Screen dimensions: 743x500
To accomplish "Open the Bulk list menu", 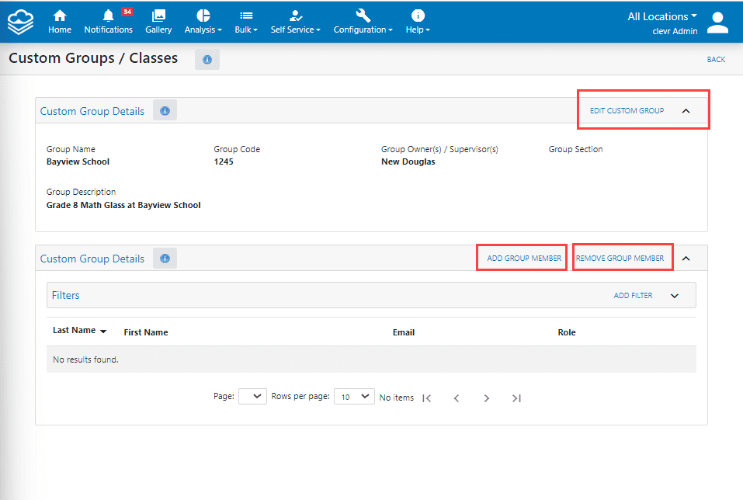I will pyautogui.click(x=246, y=22).
